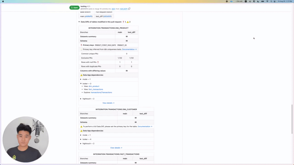The width and height of the screenshot is (294, 165).
Task: Open the afd9df0 commit link
Action: pyautogui.click(x=88, y=16)
